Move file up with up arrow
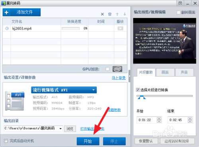The image size is (199, 147). point(117,14)
